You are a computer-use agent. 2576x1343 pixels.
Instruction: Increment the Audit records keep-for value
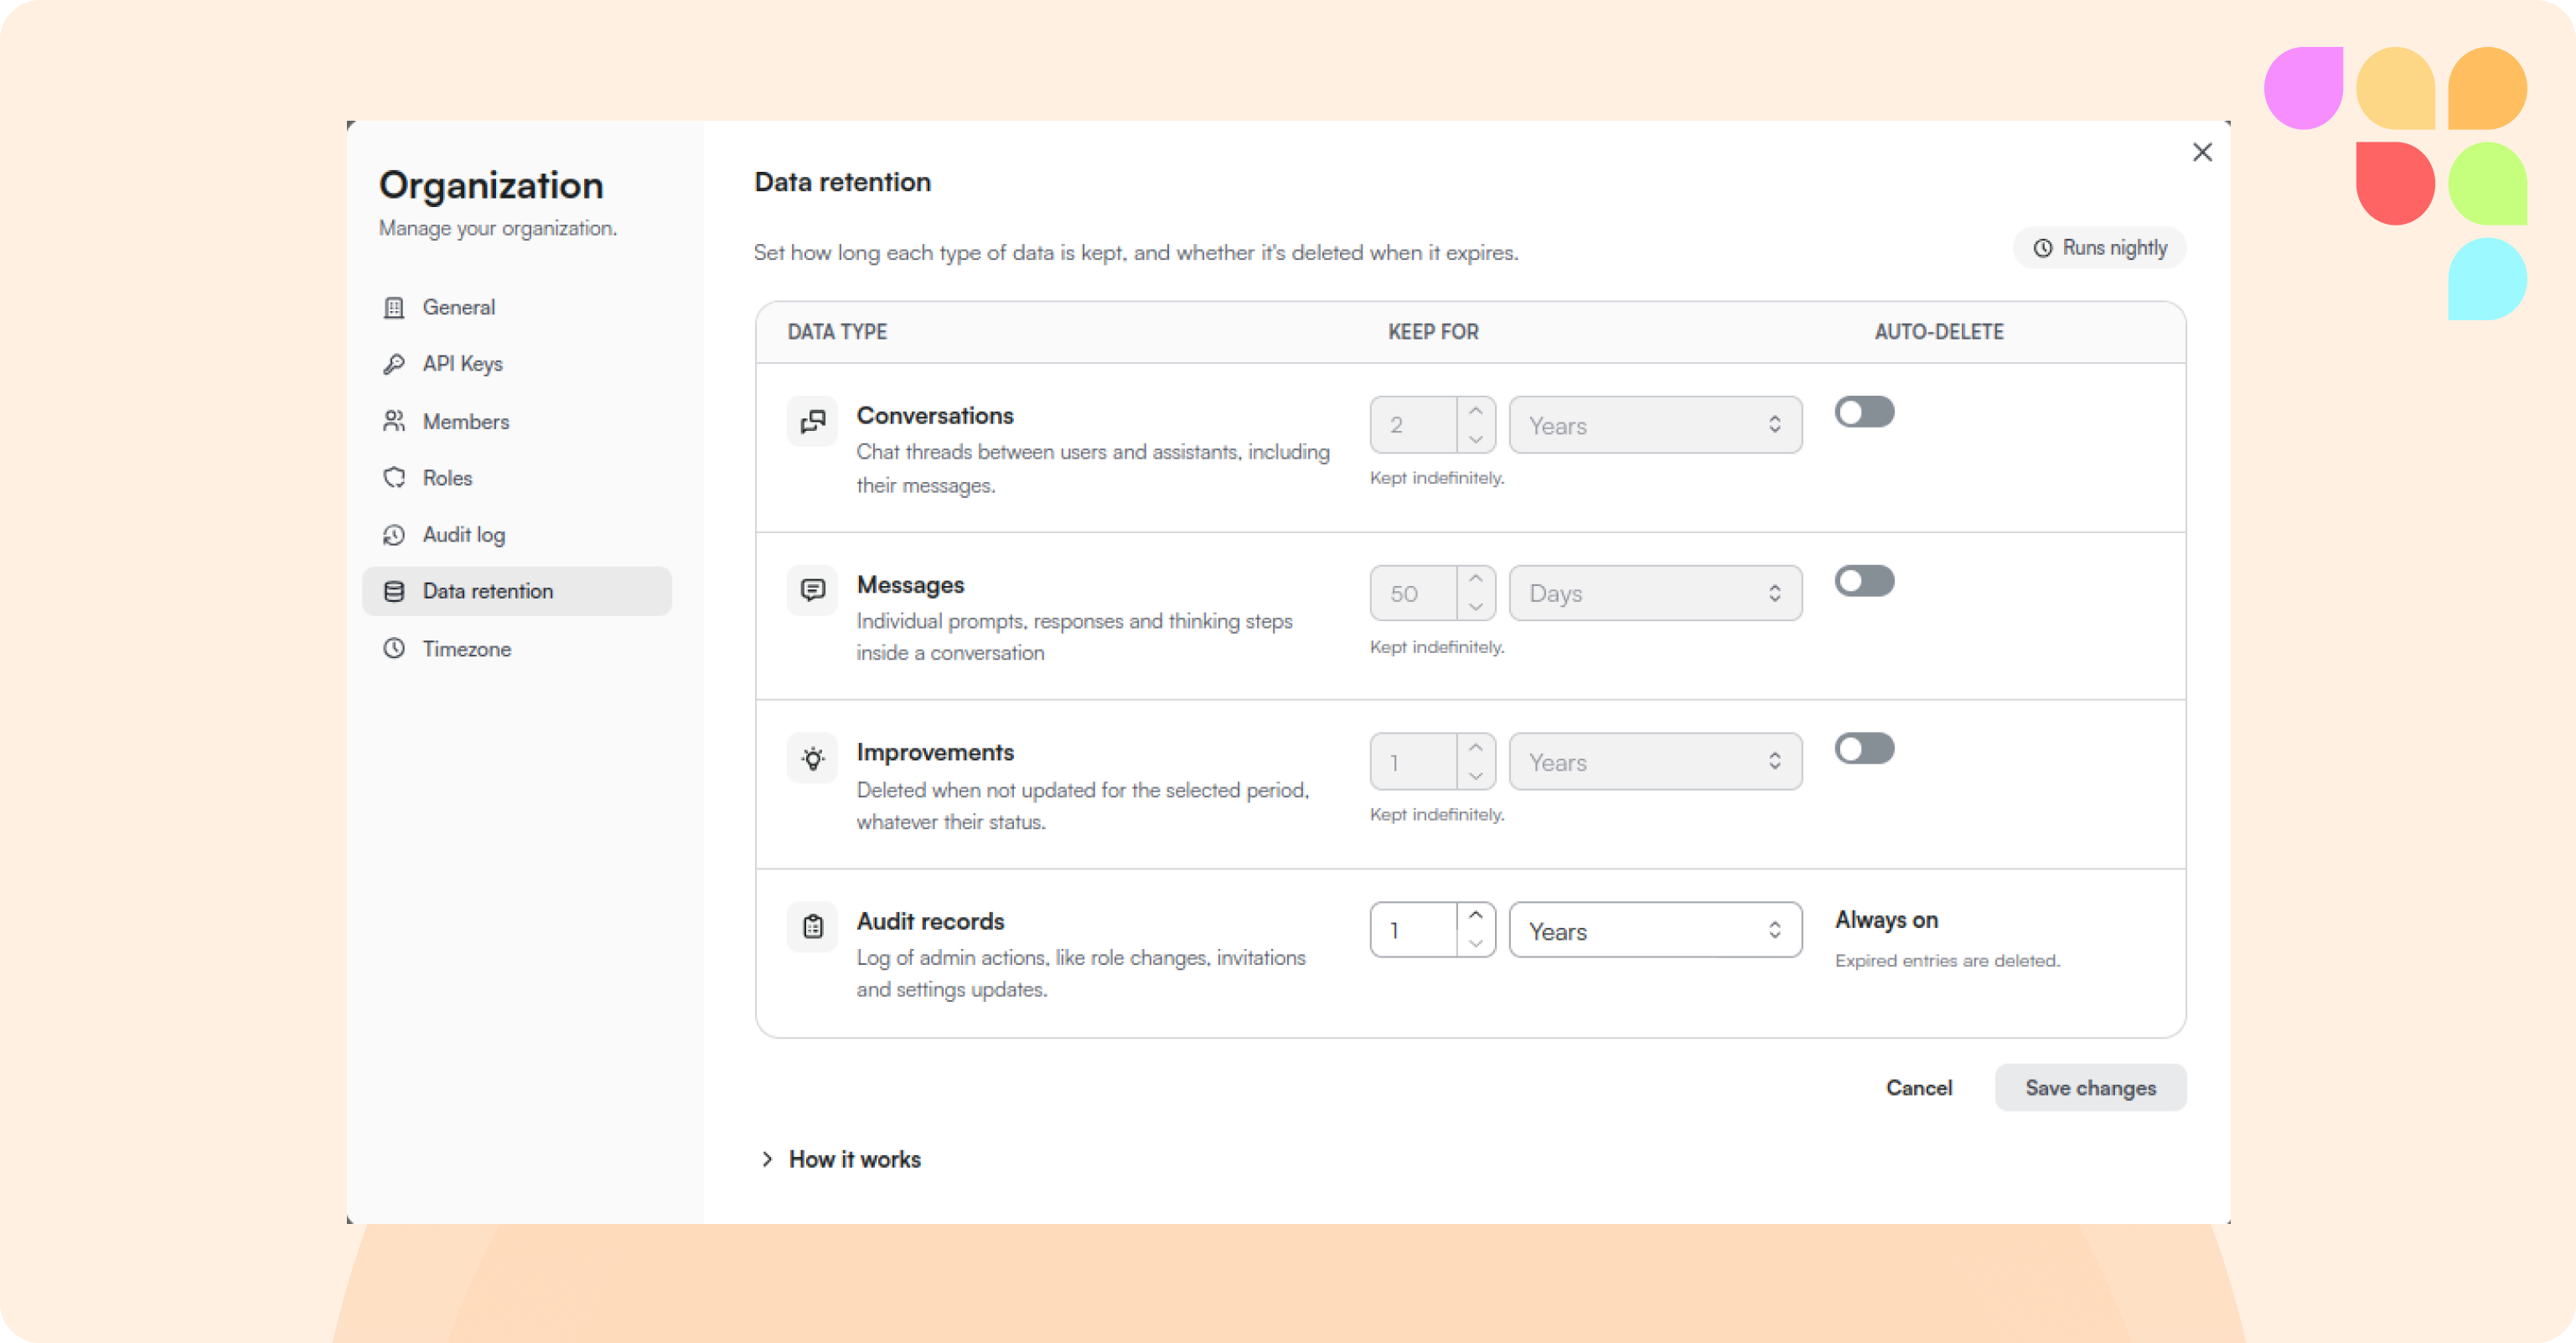[x=1475, y=915]
